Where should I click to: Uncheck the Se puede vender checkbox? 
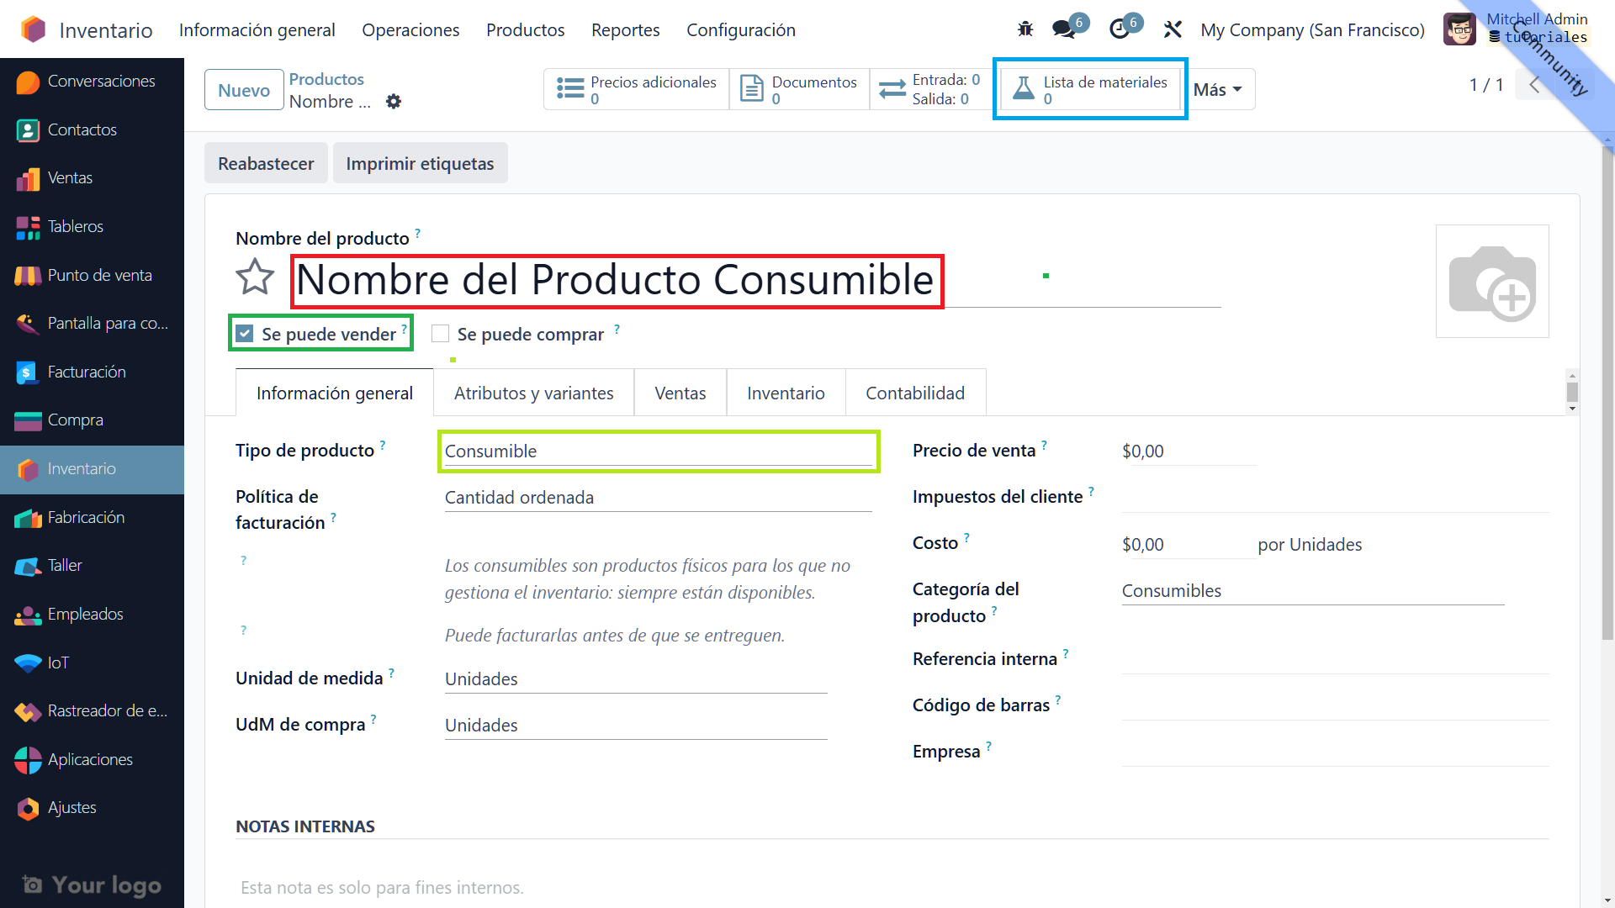245,334
